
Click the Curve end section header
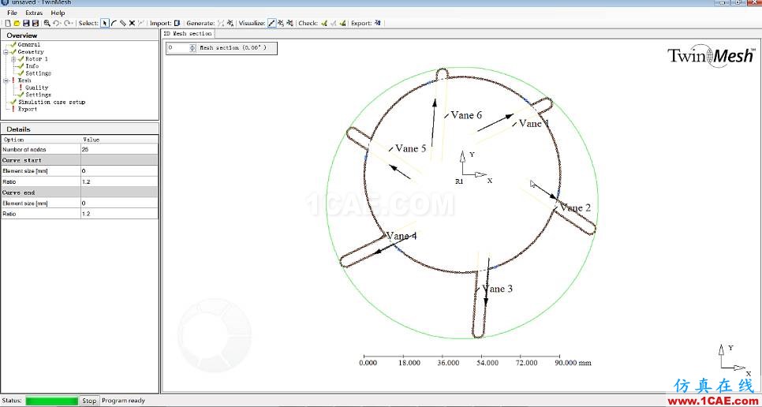click(79, 192)
